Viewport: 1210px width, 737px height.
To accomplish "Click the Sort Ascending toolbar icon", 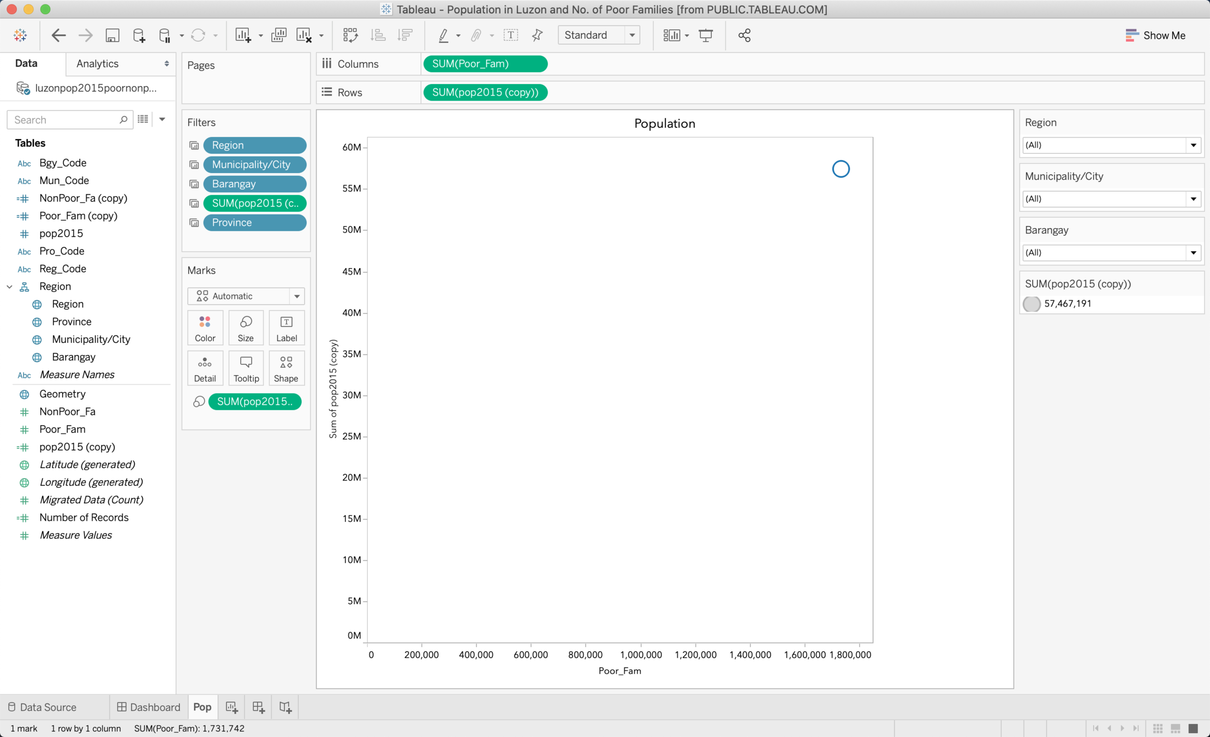I will tap(378, 35).
